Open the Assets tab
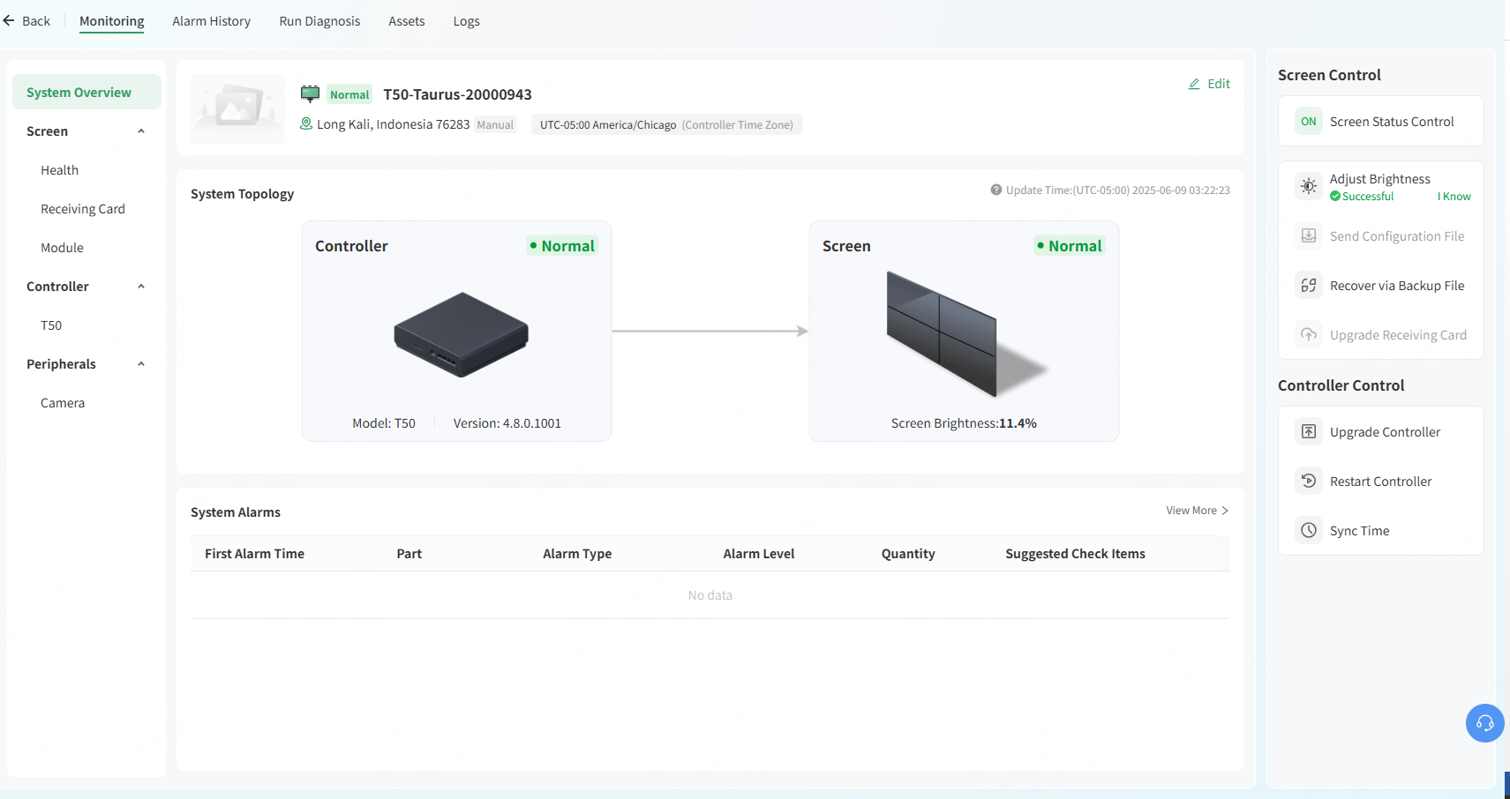 [x=407, y=21]
